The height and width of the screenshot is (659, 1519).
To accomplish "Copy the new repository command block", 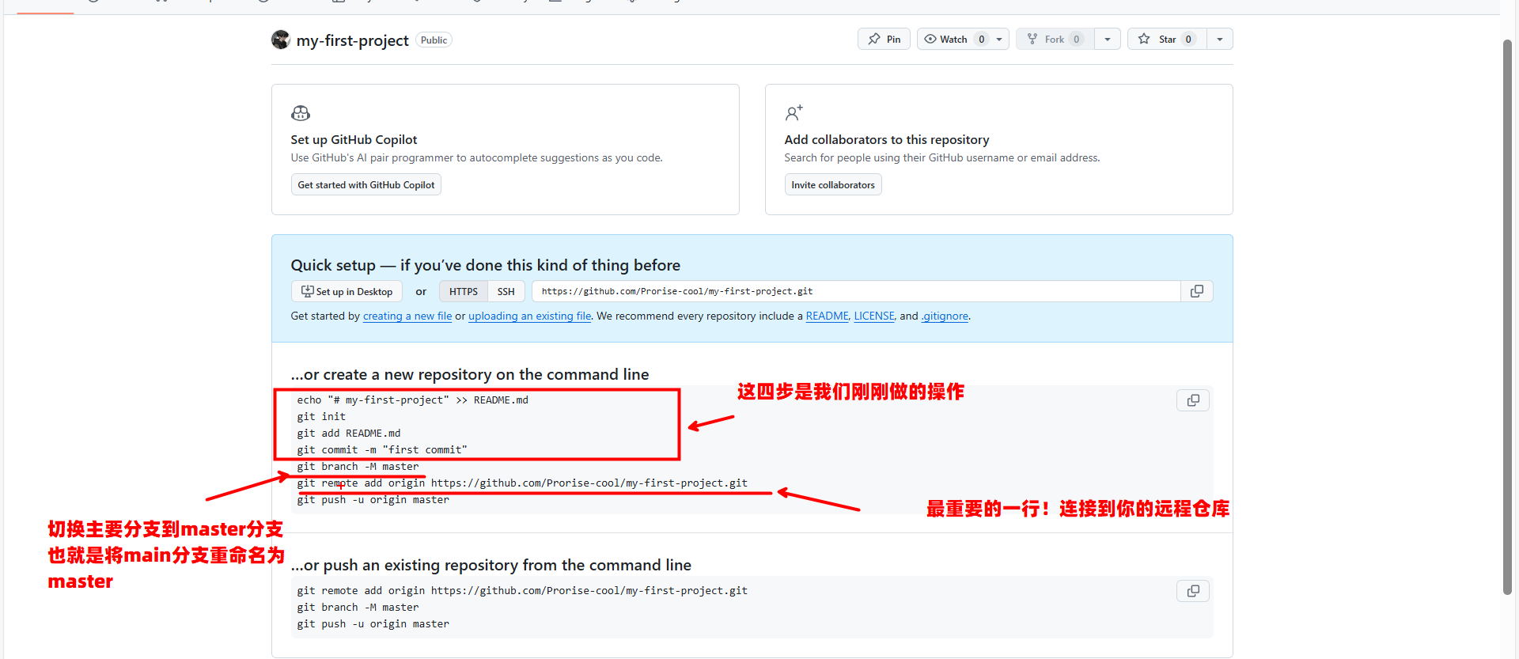I will pyautogui.click(x=1192, y=401).
